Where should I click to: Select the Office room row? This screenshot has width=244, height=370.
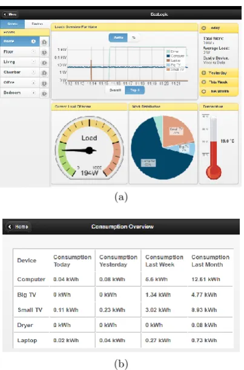(19, 82)
